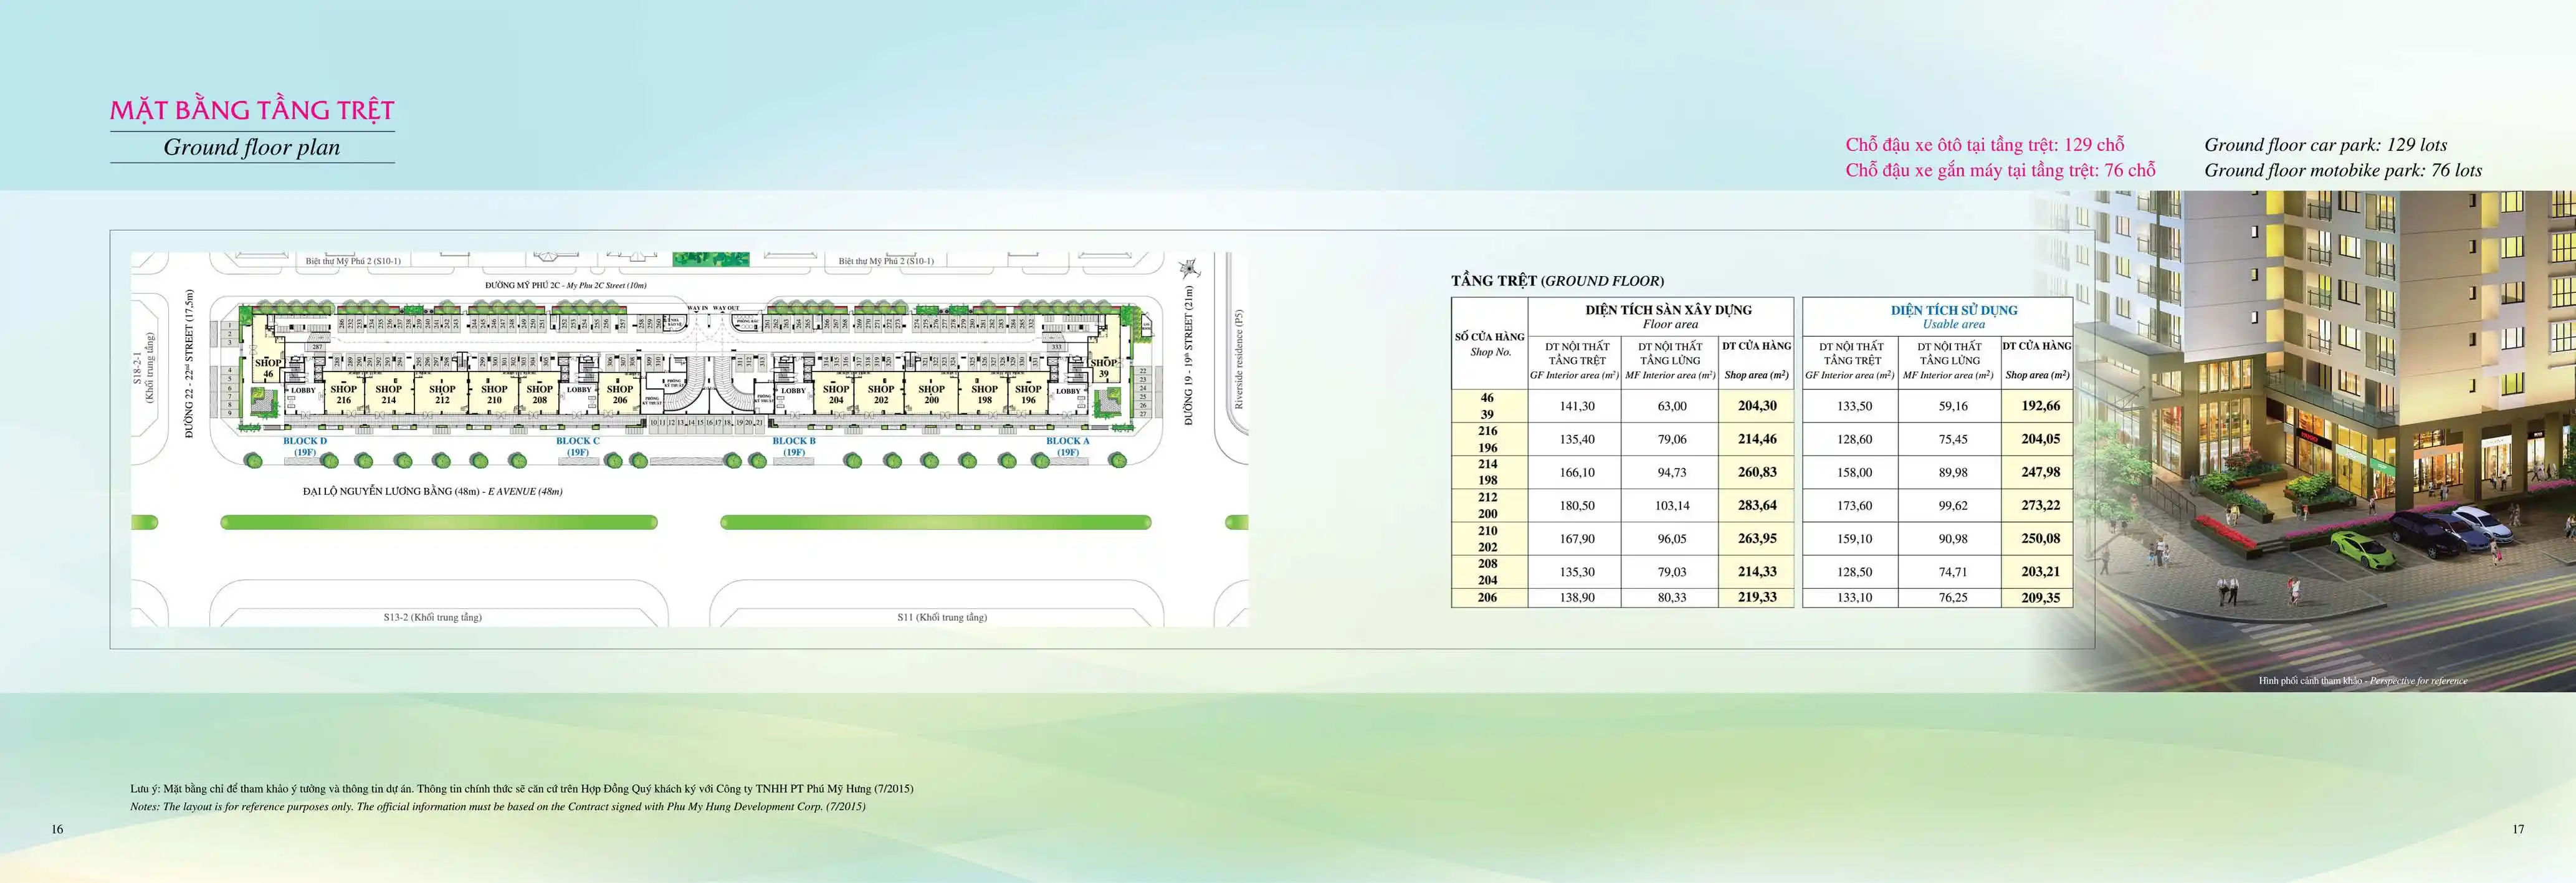Screen dimensions: 2576x883
Task: Click usable shop area value '273,22'
Action: click(2040, 505)
